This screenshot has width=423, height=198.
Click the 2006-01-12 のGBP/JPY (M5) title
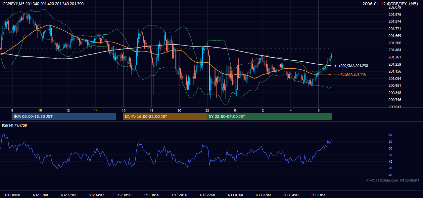pyautogui.click(x=391, y=4)
